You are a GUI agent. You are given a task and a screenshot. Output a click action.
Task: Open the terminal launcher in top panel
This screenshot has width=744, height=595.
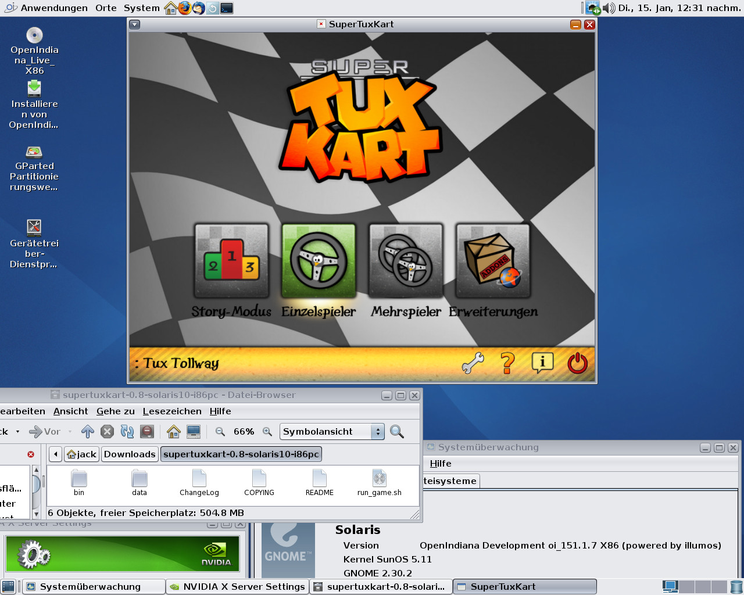click(x=227, y=8)
